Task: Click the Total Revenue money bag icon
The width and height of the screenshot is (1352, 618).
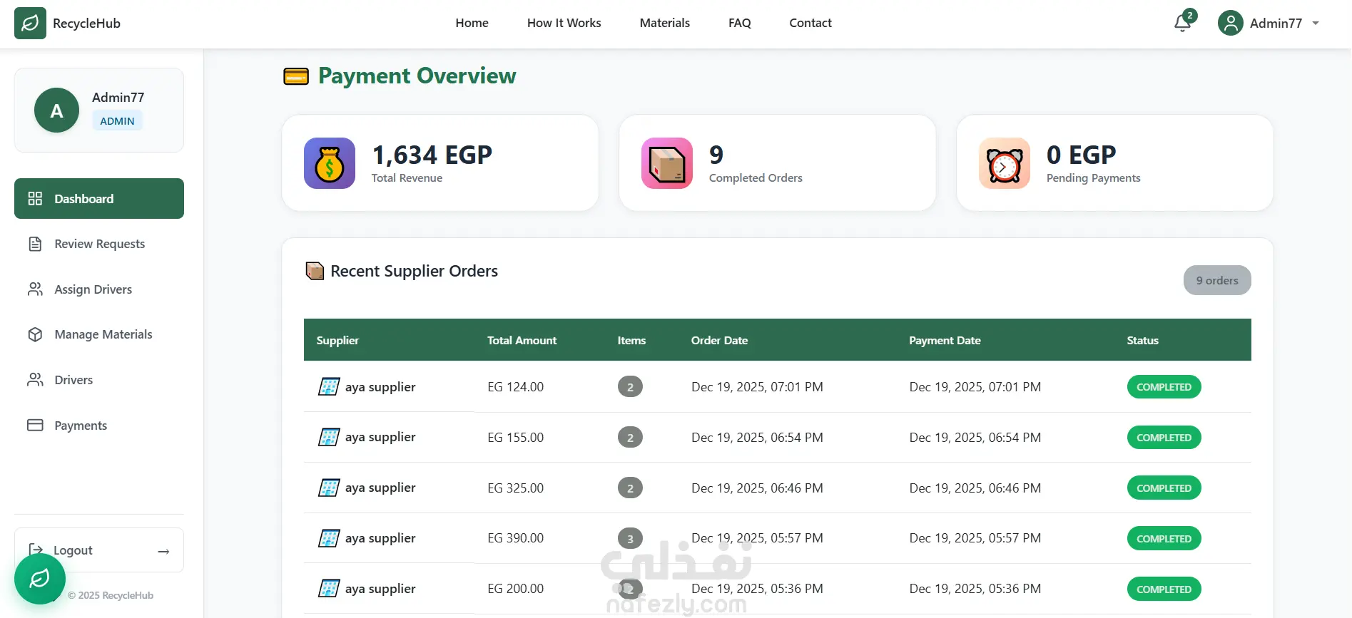Action: coord(330,163)
